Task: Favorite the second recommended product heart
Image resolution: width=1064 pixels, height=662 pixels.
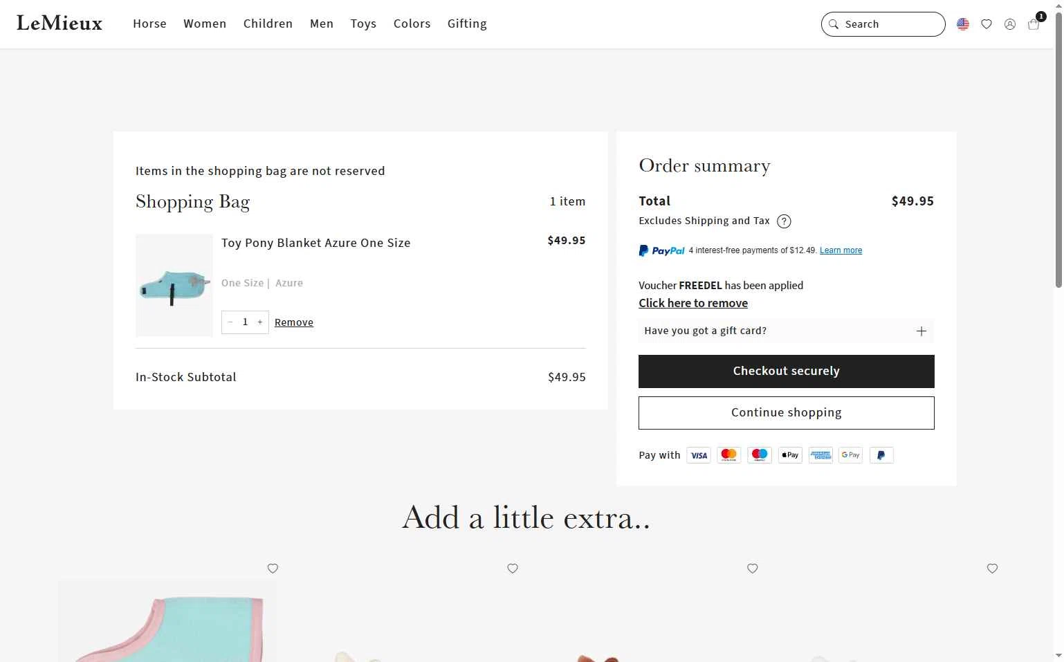Action: click(513, 569)
